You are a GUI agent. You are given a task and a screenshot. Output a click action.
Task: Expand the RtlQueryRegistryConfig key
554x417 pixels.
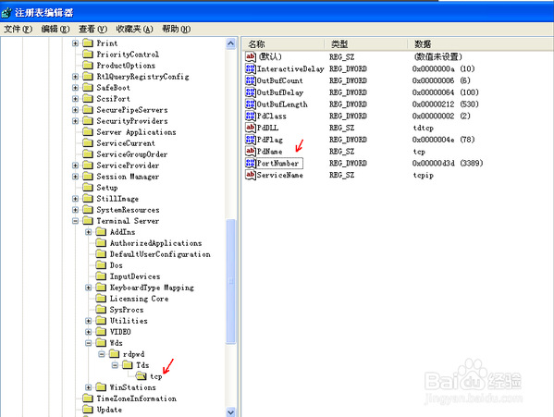click(75, 76)
